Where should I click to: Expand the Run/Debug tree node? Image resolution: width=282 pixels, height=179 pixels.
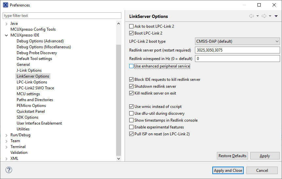tap(7, 135)
